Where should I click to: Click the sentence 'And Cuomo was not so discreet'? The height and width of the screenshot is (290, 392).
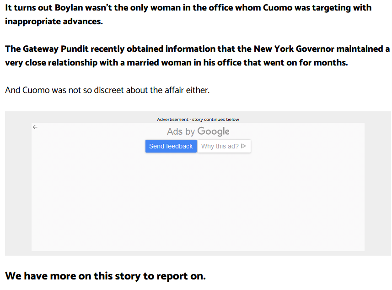(107, 90)
